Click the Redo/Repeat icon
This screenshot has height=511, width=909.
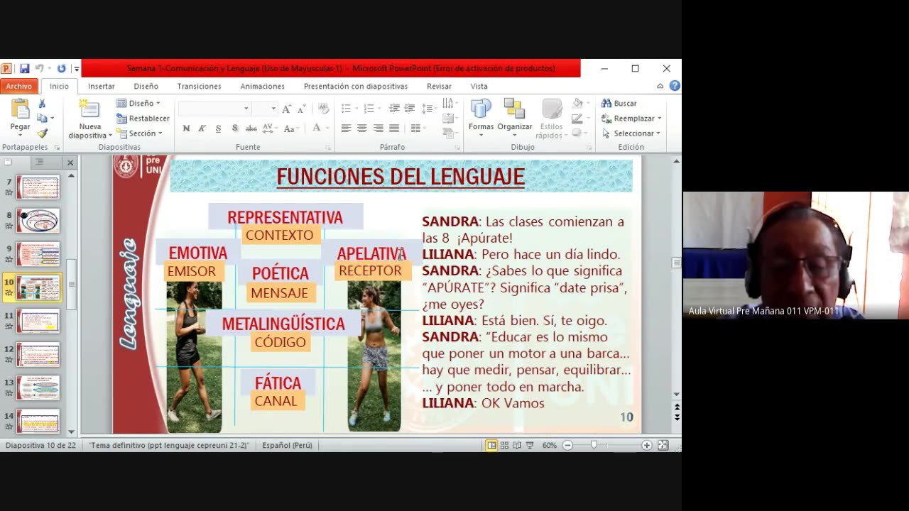pos(62,69)
